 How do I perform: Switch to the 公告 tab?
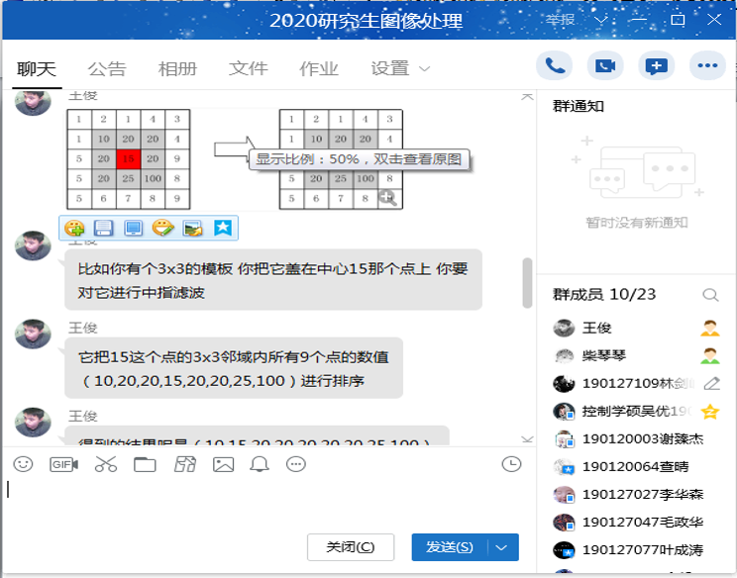[x=107, y=68]
